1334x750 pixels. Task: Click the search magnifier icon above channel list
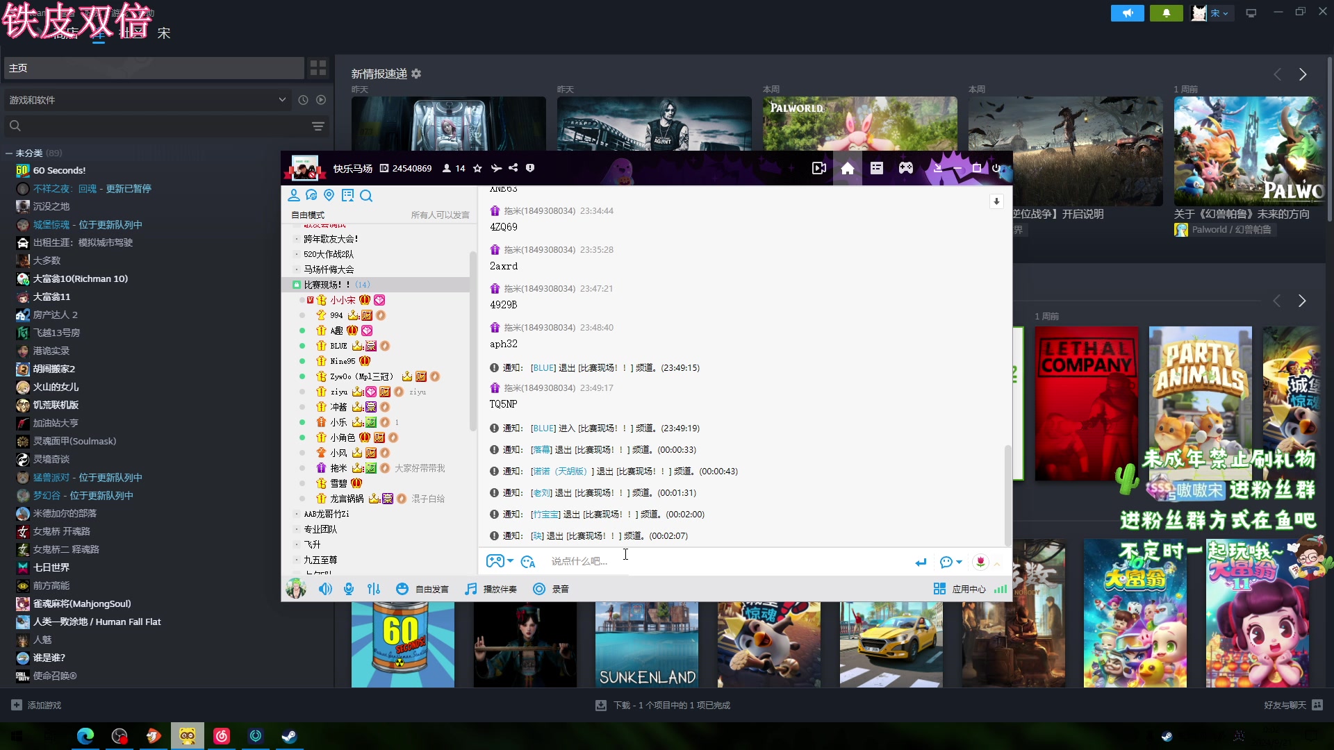(x=366, y=196)
